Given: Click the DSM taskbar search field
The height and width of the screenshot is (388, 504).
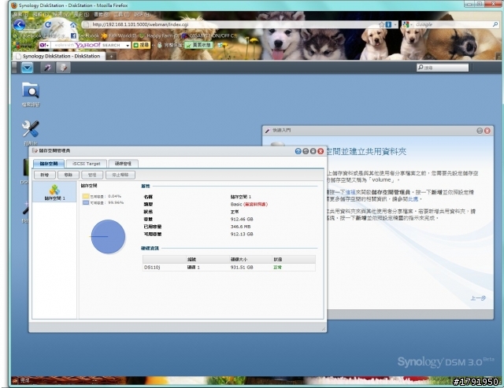Looking at the screenshot, I should click(443, 68).
